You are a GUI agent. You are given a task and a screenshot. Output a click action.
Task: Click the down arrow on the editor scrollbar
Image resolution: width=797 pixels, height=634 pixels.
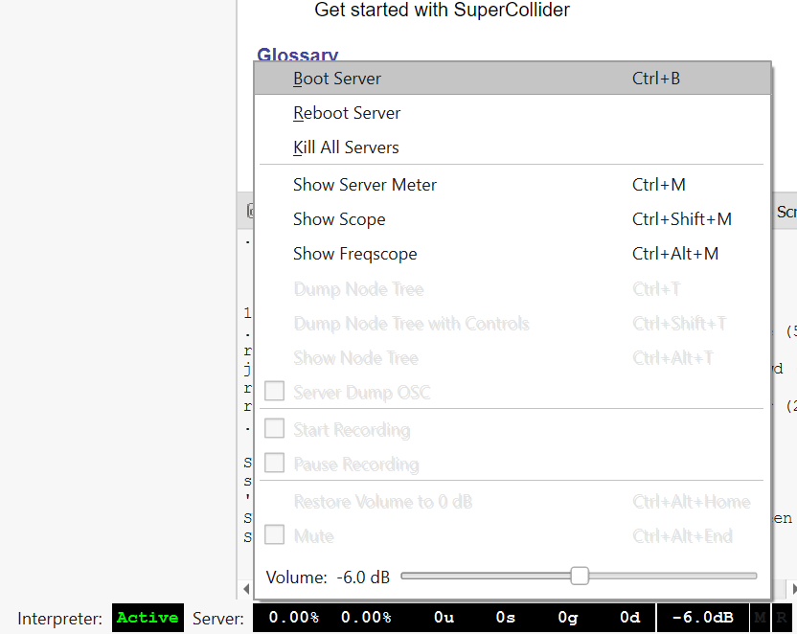point(246,589)
